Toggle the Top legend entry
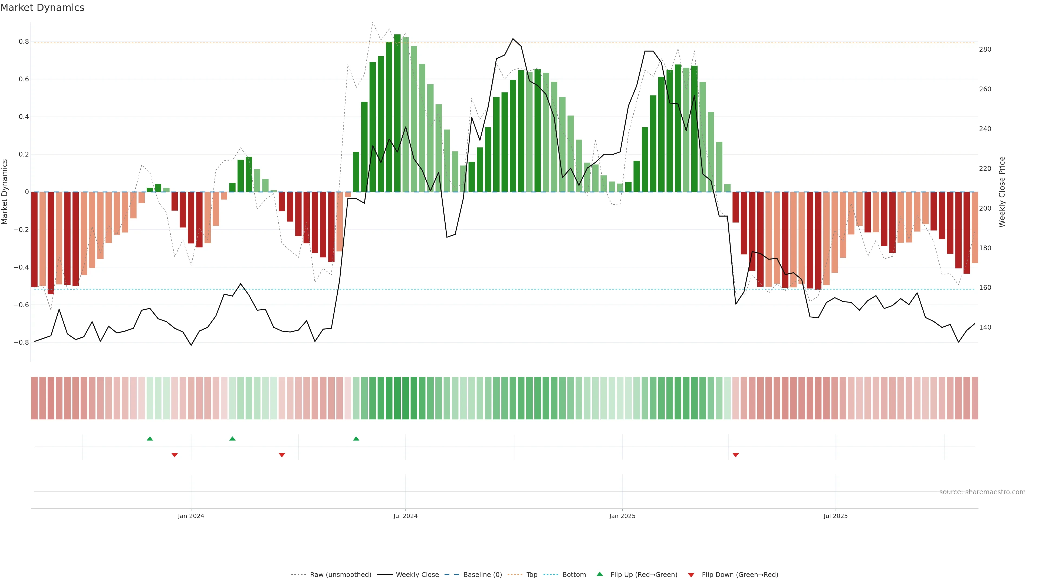Viewport: 1039px width, 584px height. (532, 575)
